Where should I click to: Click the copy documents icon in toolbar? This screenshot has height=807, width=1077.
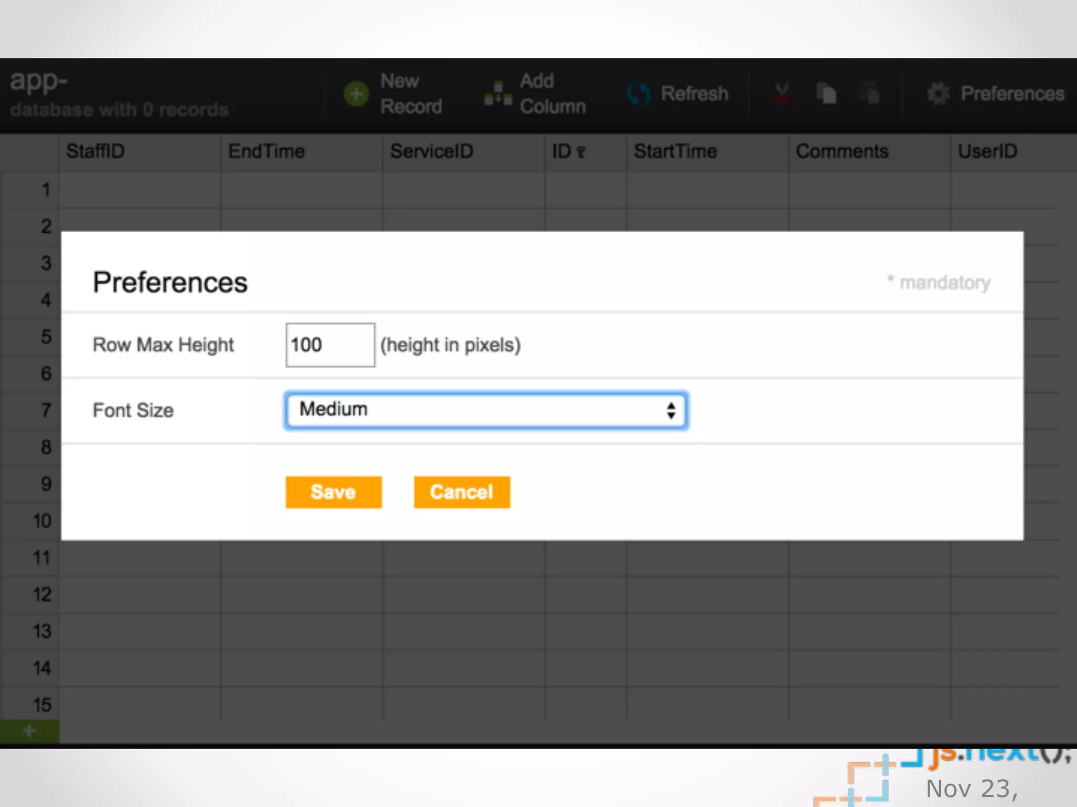tap(826, 94)
